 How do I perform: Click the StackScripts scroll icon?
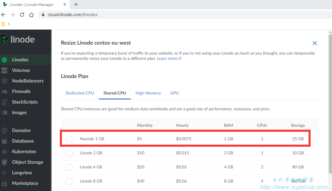[4, 102]
